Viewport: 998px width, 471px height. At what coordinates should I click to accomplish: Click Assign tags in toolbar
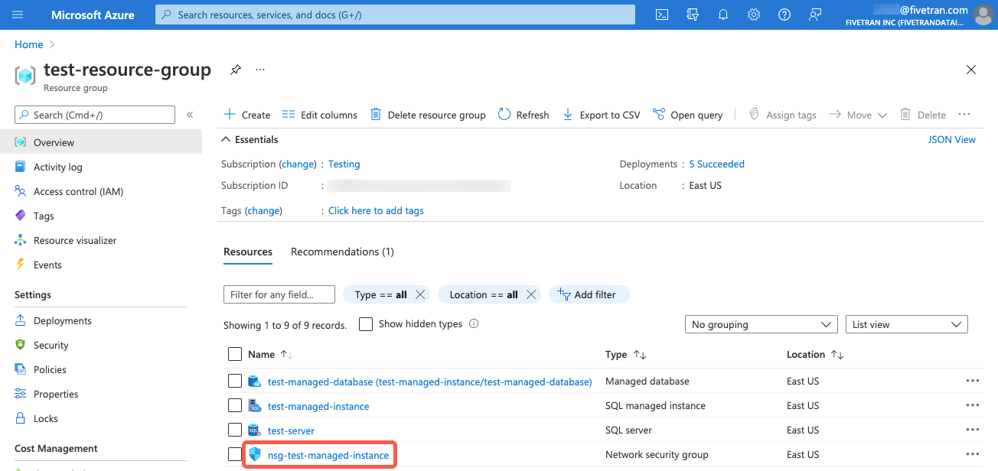tap(782, 115)
